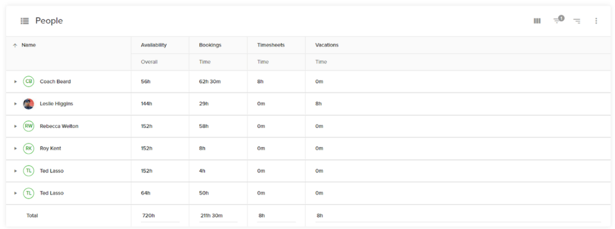Click the Vacations column header
615x229 pixels.
point(327,45)
